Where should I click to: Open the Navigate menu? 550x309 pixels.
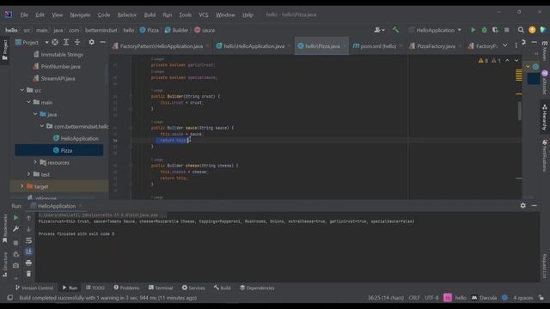tap(80, 15)
